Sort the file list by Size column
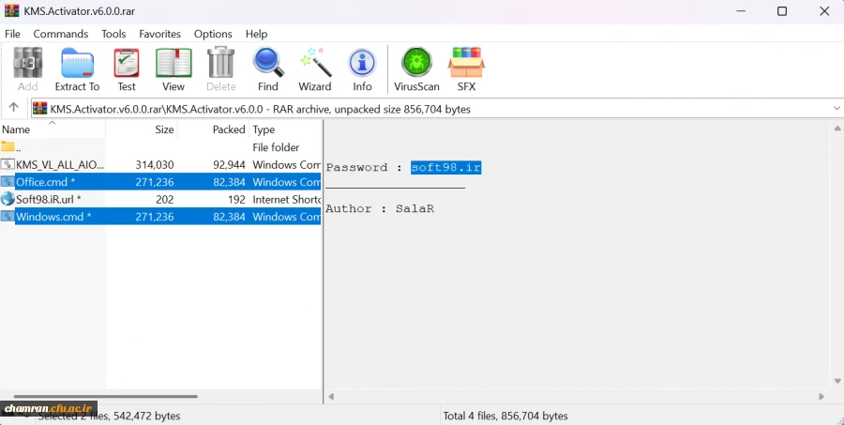 [142, 129]
